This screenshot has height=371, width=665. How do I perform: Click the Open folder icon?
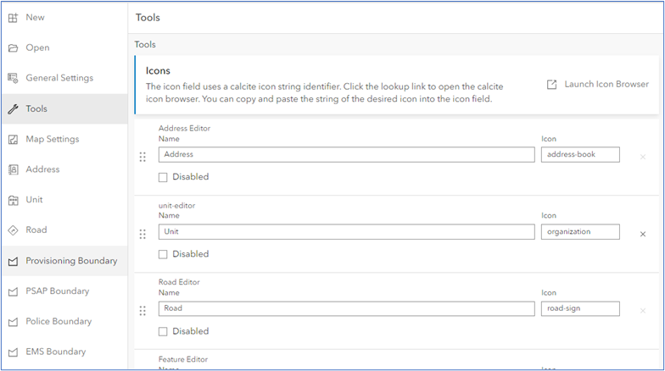(x=14, y=47)
